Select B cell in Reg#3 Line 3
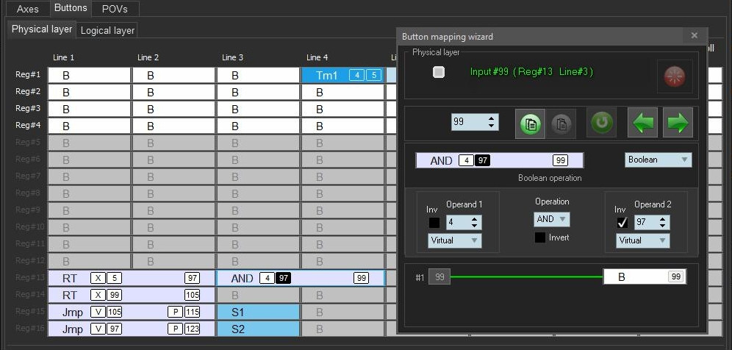The width and height of the screenshot is (732, 350). 258,110
